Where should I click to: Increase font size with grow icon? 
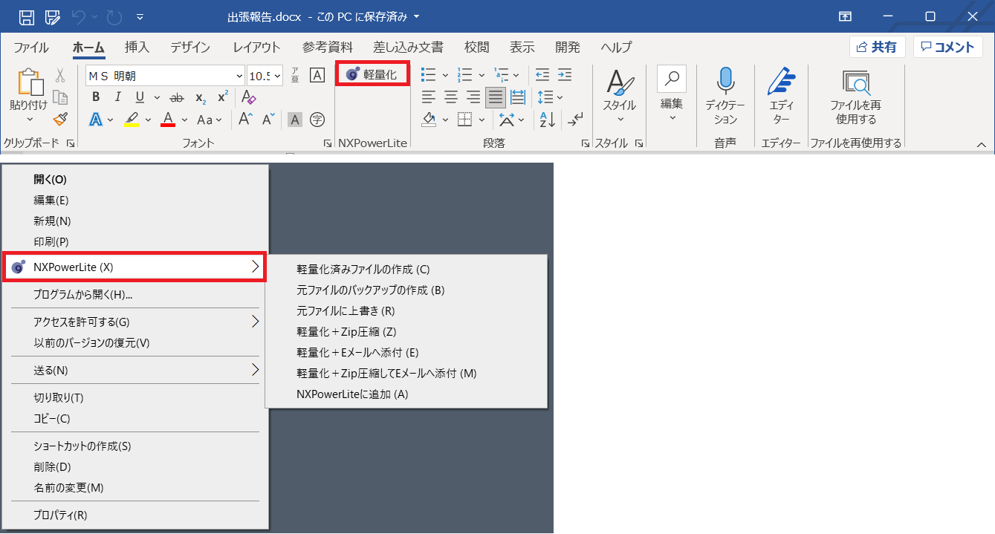click(245, 119)
